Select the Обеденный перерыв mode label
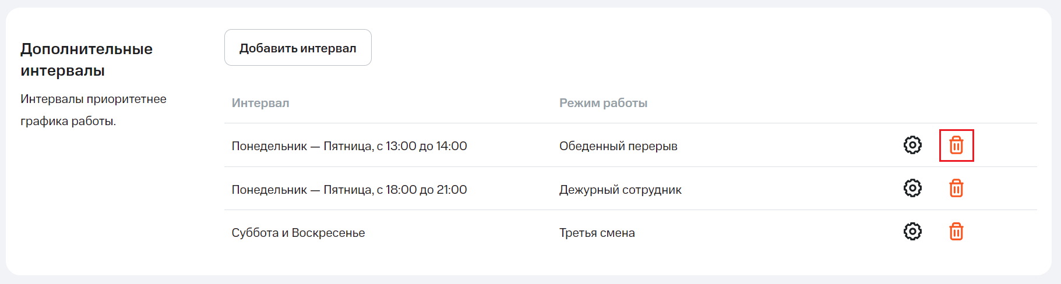Image resolution: width=1061 pixels, height=284 pixels. pos(618,146)
